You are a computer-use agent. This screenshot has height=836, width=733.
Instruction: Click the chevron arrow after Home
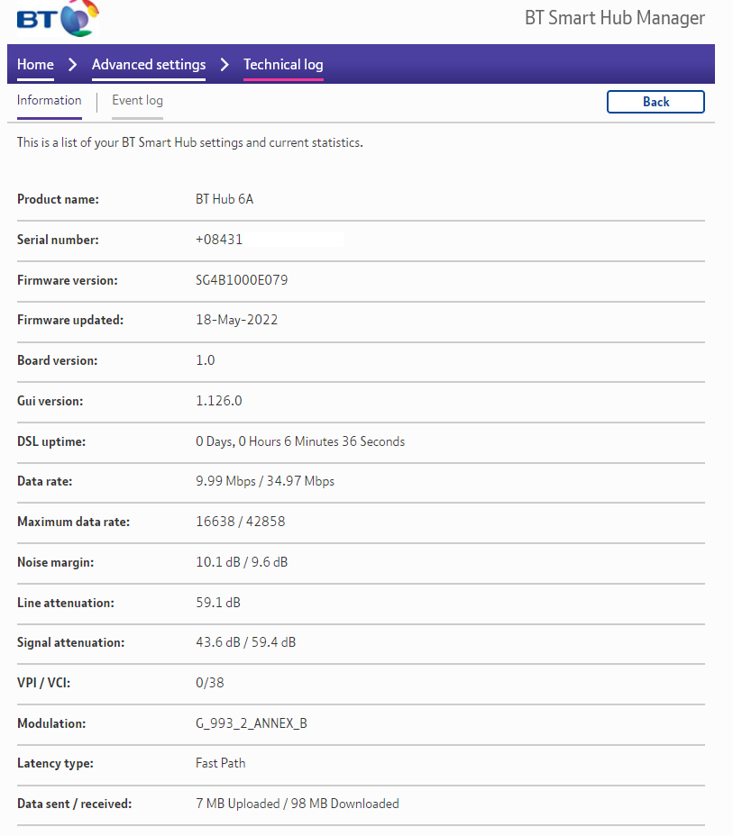click(73, 65)
